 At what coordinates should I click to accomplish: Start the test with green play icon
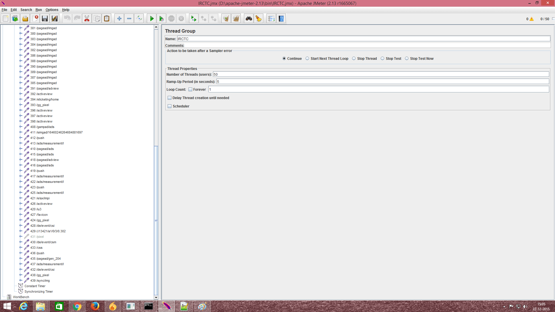pyautogui.click(x=152, y=19)
